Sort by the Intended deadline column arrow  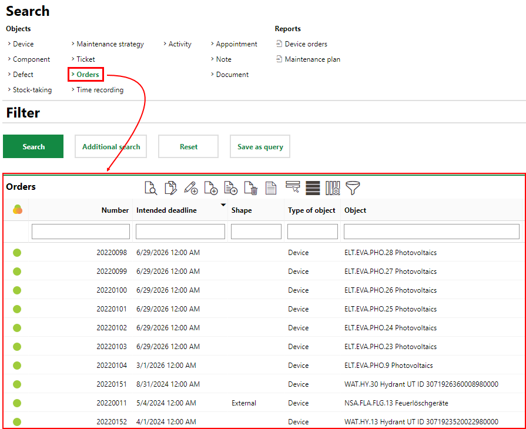[223, 205]
